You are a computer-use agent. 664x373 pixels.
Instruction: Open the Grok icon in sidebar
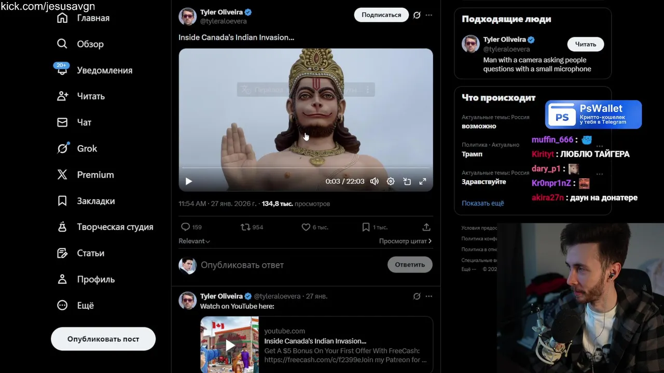(62, 148)
